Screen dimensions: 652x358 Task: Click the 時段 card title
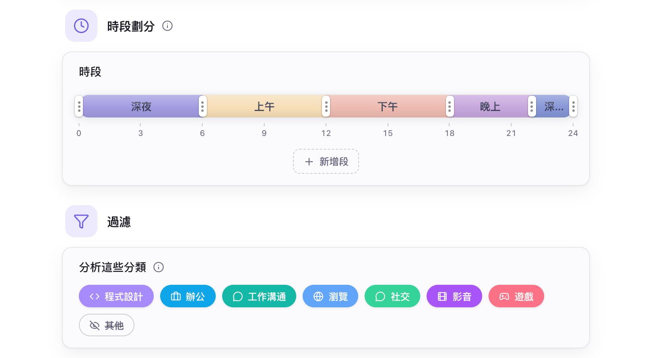[90, 72]
